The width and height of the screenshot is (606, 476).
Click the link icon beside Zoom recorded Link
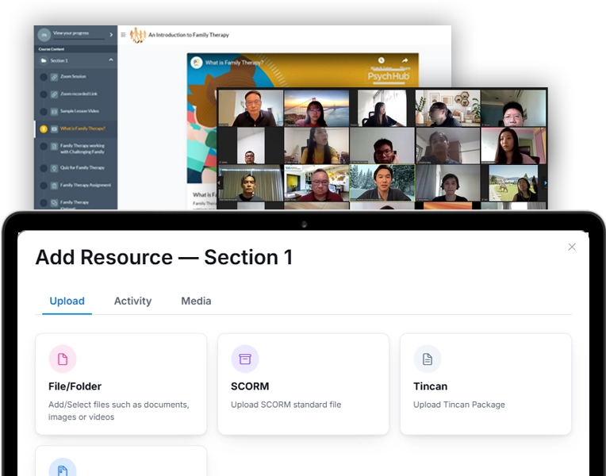coord(54,94)
